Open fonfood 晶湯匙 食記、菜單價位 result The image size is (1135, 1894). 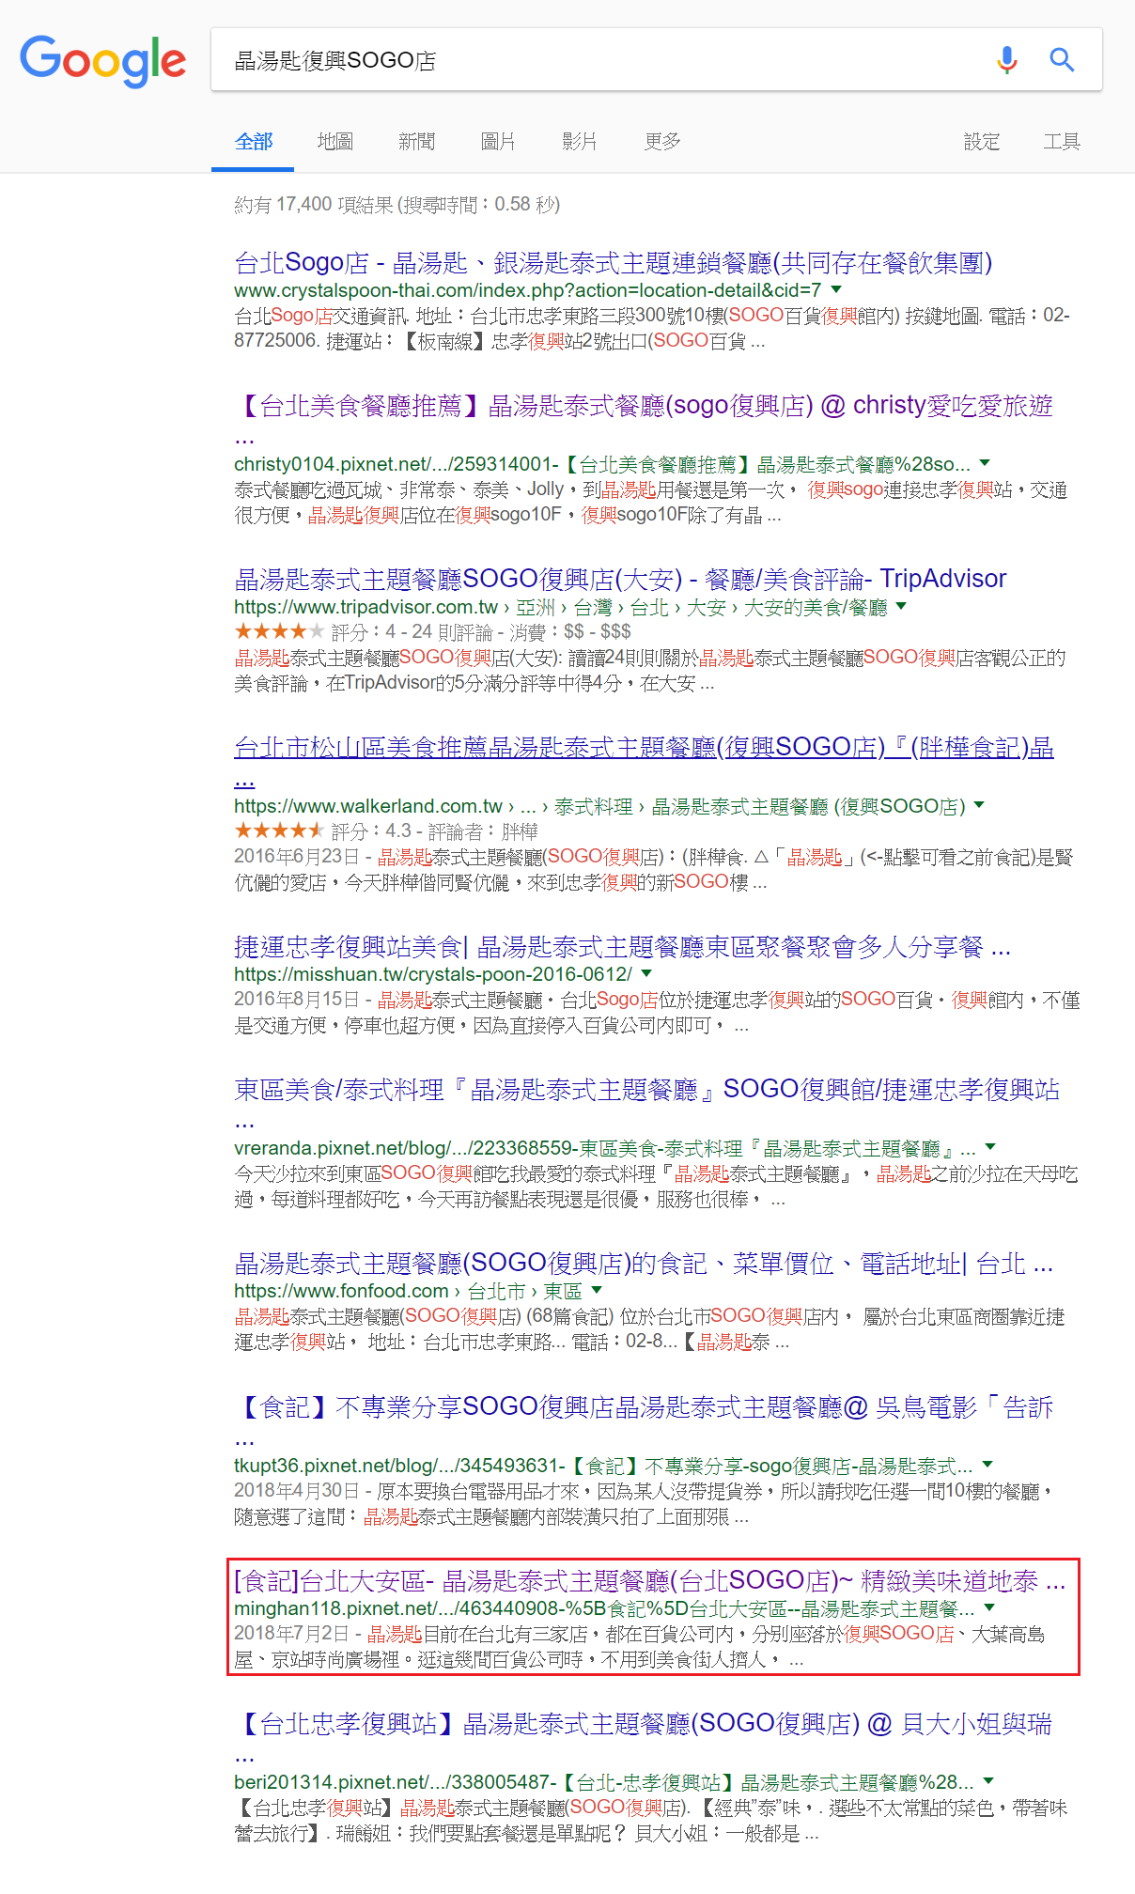pyautogui.click(x=644, y=1264)
